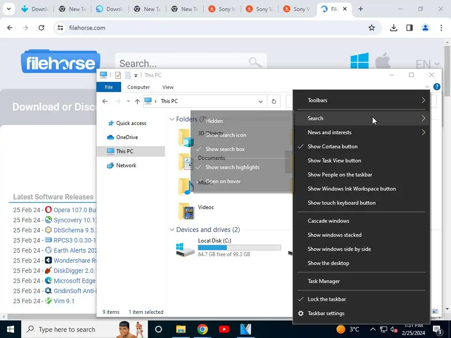This screenshot has width=451, height=338.
Task: Open the blue striped app on taskbar
Action: [246, 329]
